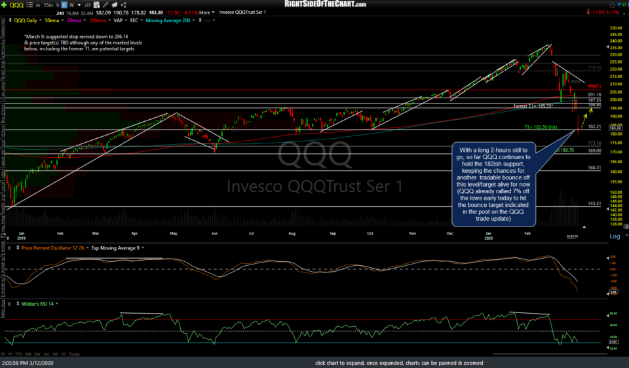Image resolution: width=629 pixels, height=368 pixels.
Task: Click the 'former T1= 195.35' label
Action: tap(533, 106)
